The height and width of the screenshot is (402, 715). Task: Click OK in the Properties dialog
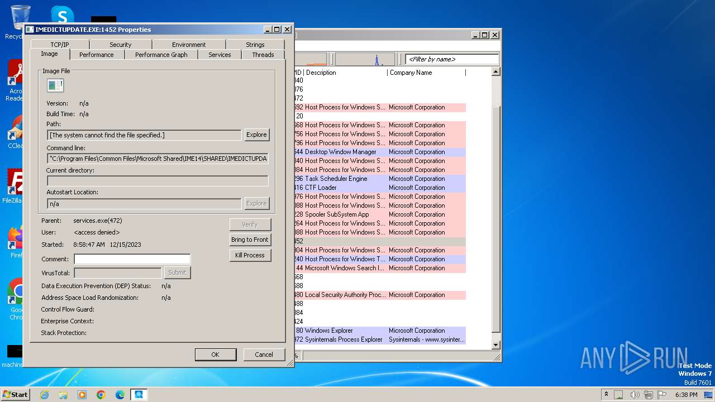pyautogui.click(x=215, y=355)
